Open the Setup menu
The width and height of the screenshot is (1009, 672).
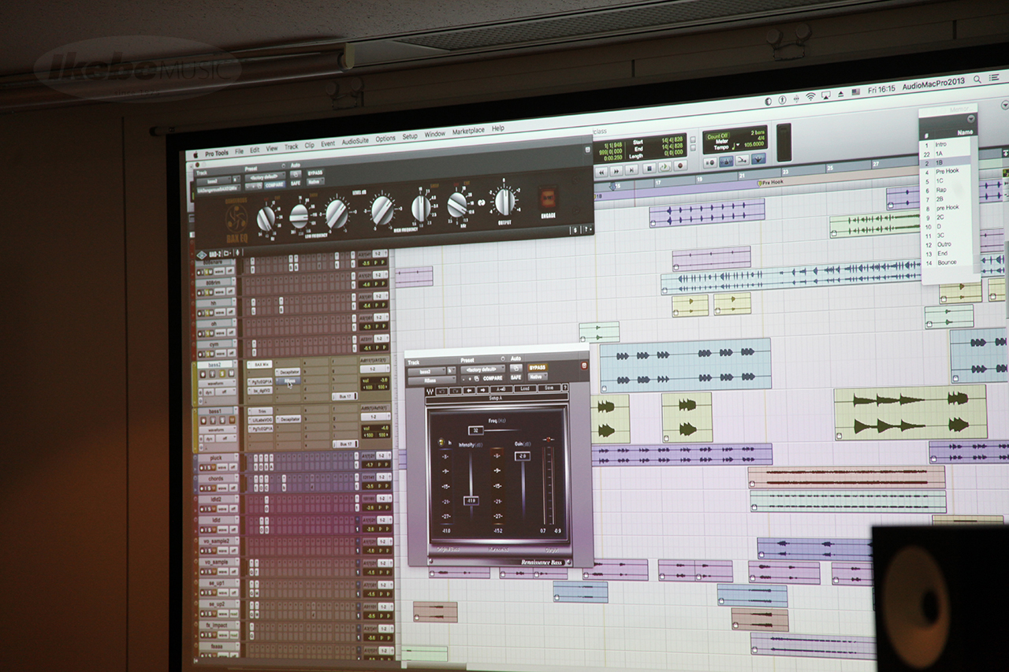tap(410, 136)
